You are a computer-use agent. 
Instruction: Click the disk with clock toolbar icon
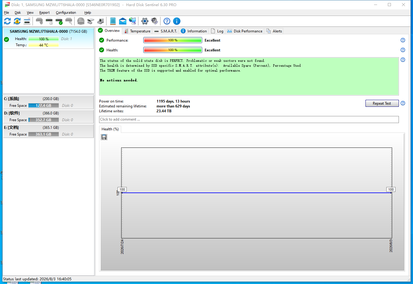tap(49, 21)
